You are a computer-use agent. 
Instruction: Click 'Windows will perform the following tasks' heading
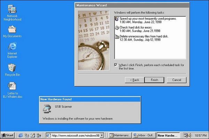(x=139, y=13)
